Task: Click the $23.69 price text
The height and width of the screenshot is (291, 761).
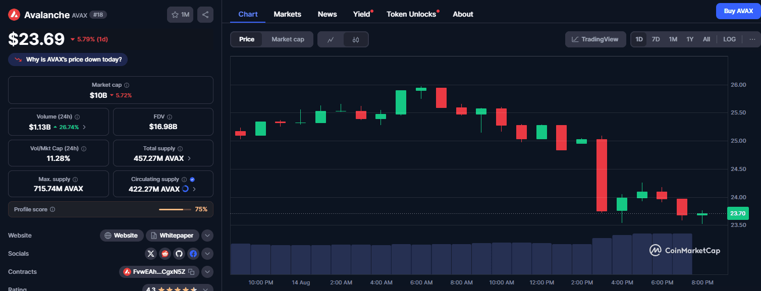Action: 36,39
